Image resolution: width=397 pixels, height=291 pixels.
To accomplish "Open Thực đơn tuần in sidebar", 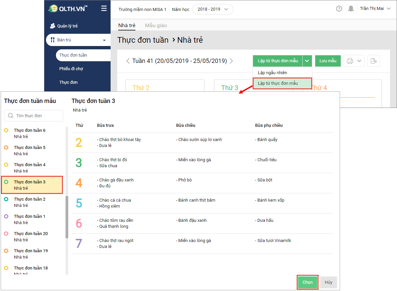I will click(83, 55).
